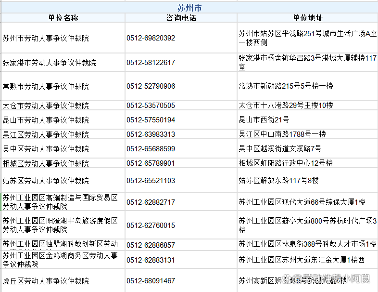
Task: Select phone number 0512-68091467
Action: pyautogui.click(x=151, y=281)
